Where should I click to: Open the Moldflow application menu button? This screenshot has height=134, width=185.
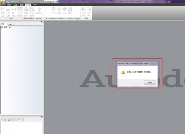[2, 2]
